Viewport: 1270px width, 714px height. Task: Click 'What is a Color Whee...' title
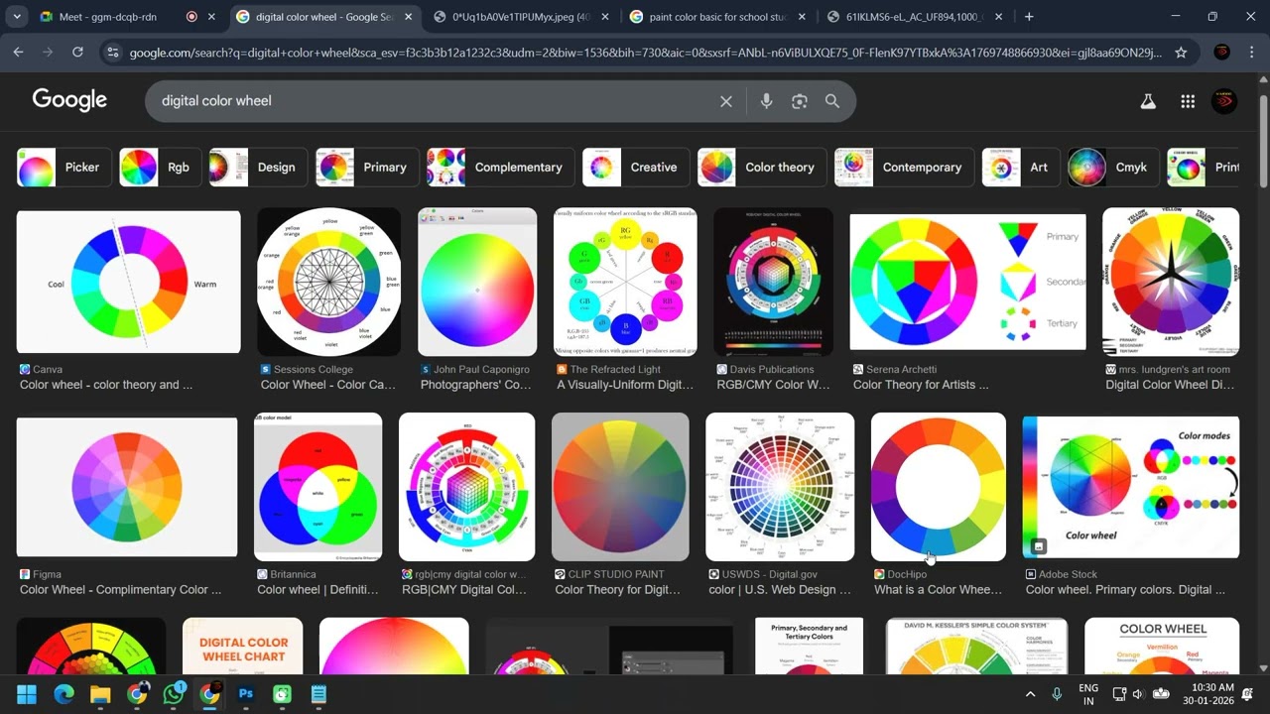click(x=939, y=590)
